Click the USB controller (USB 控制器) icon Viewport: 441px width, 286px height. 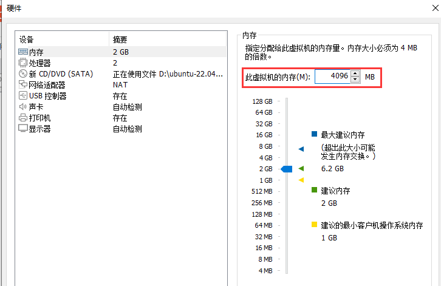click(x=23, y=95)
